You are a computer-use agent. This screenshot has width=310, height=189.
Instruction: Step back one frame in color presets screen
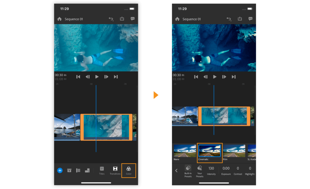pos(206,77)
